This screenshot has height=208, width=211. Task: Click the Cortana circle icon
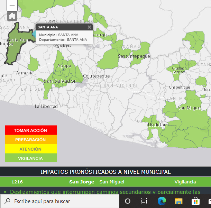(x=127, y=201)
